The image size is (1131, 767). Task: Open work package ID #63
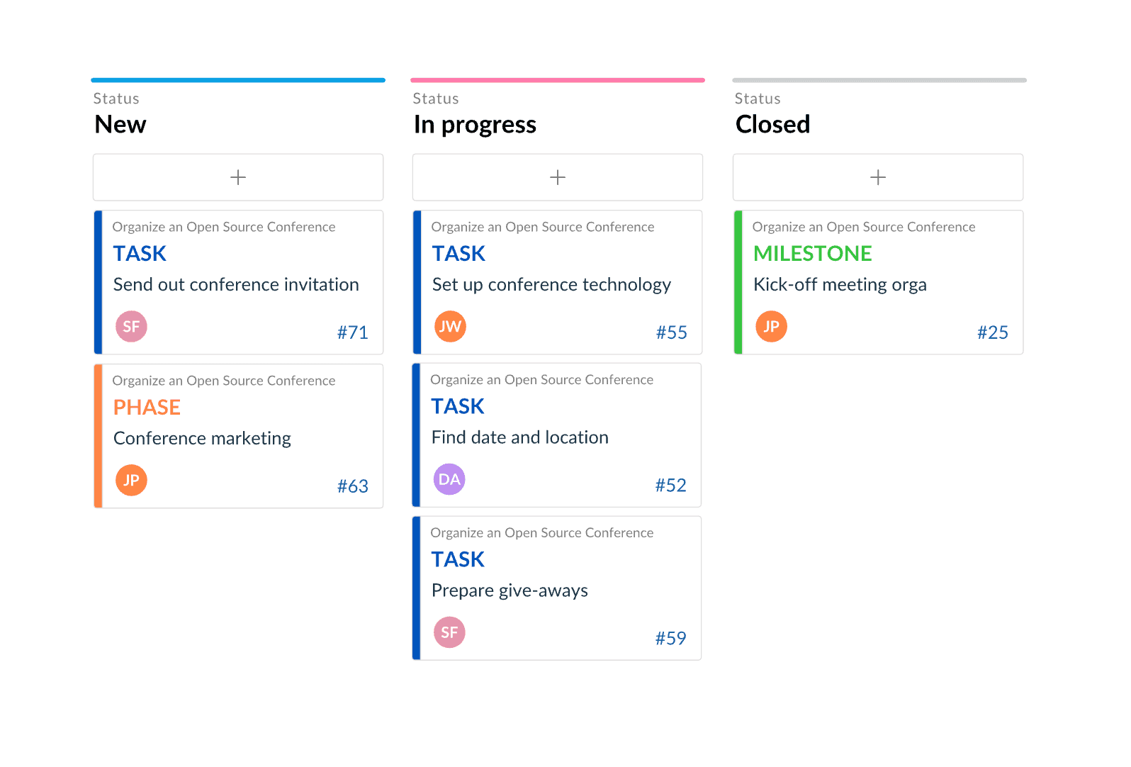(352, 486)
